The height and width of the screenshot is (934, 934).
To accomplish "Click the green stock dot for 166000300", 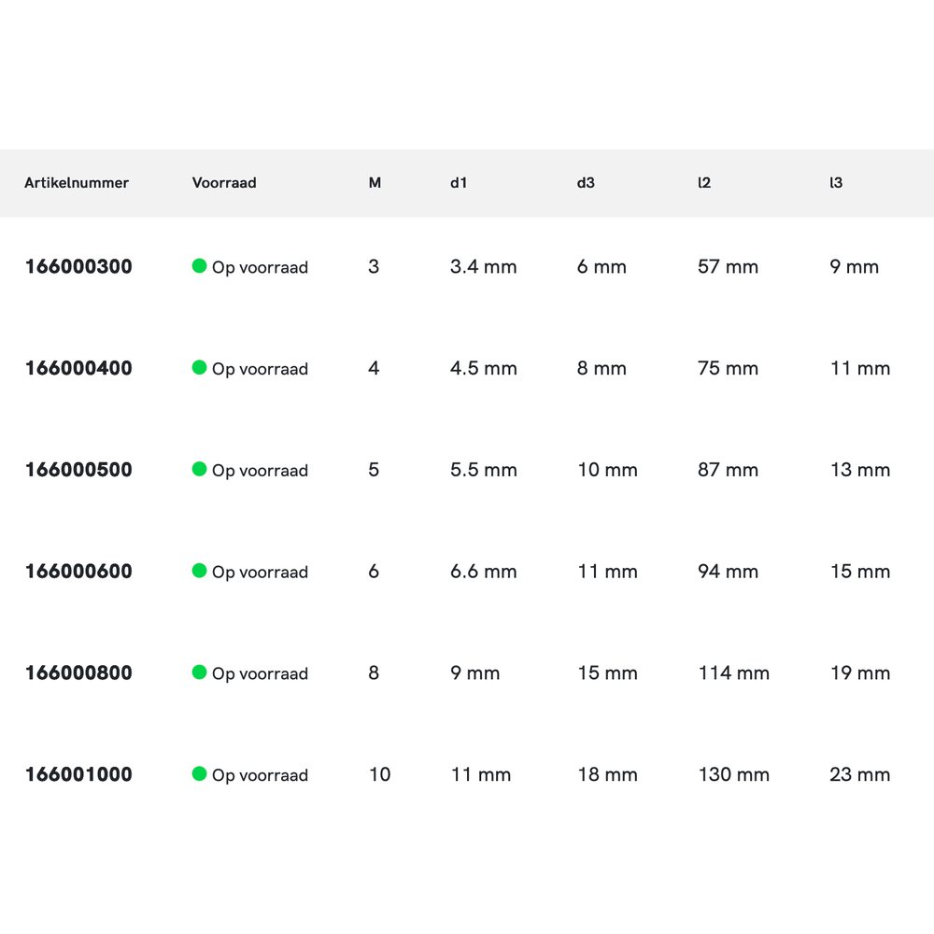I will [x=199, y=266].
